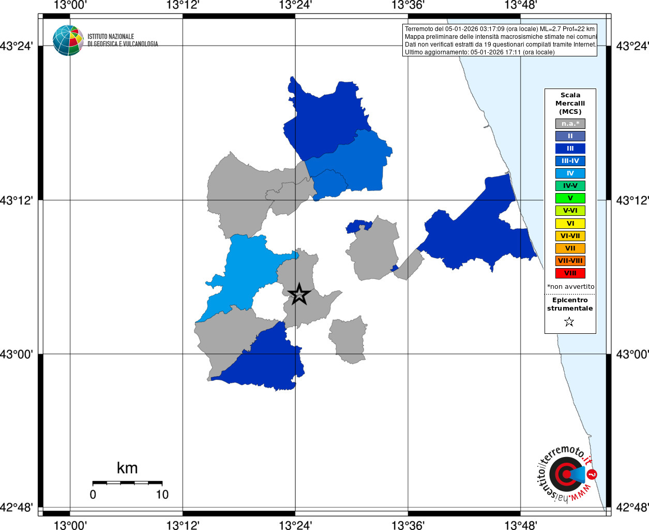The width and height of the screenshot is (649, 530).
Task: Select the V-VI legend swatch
Action: pos(570,211)
